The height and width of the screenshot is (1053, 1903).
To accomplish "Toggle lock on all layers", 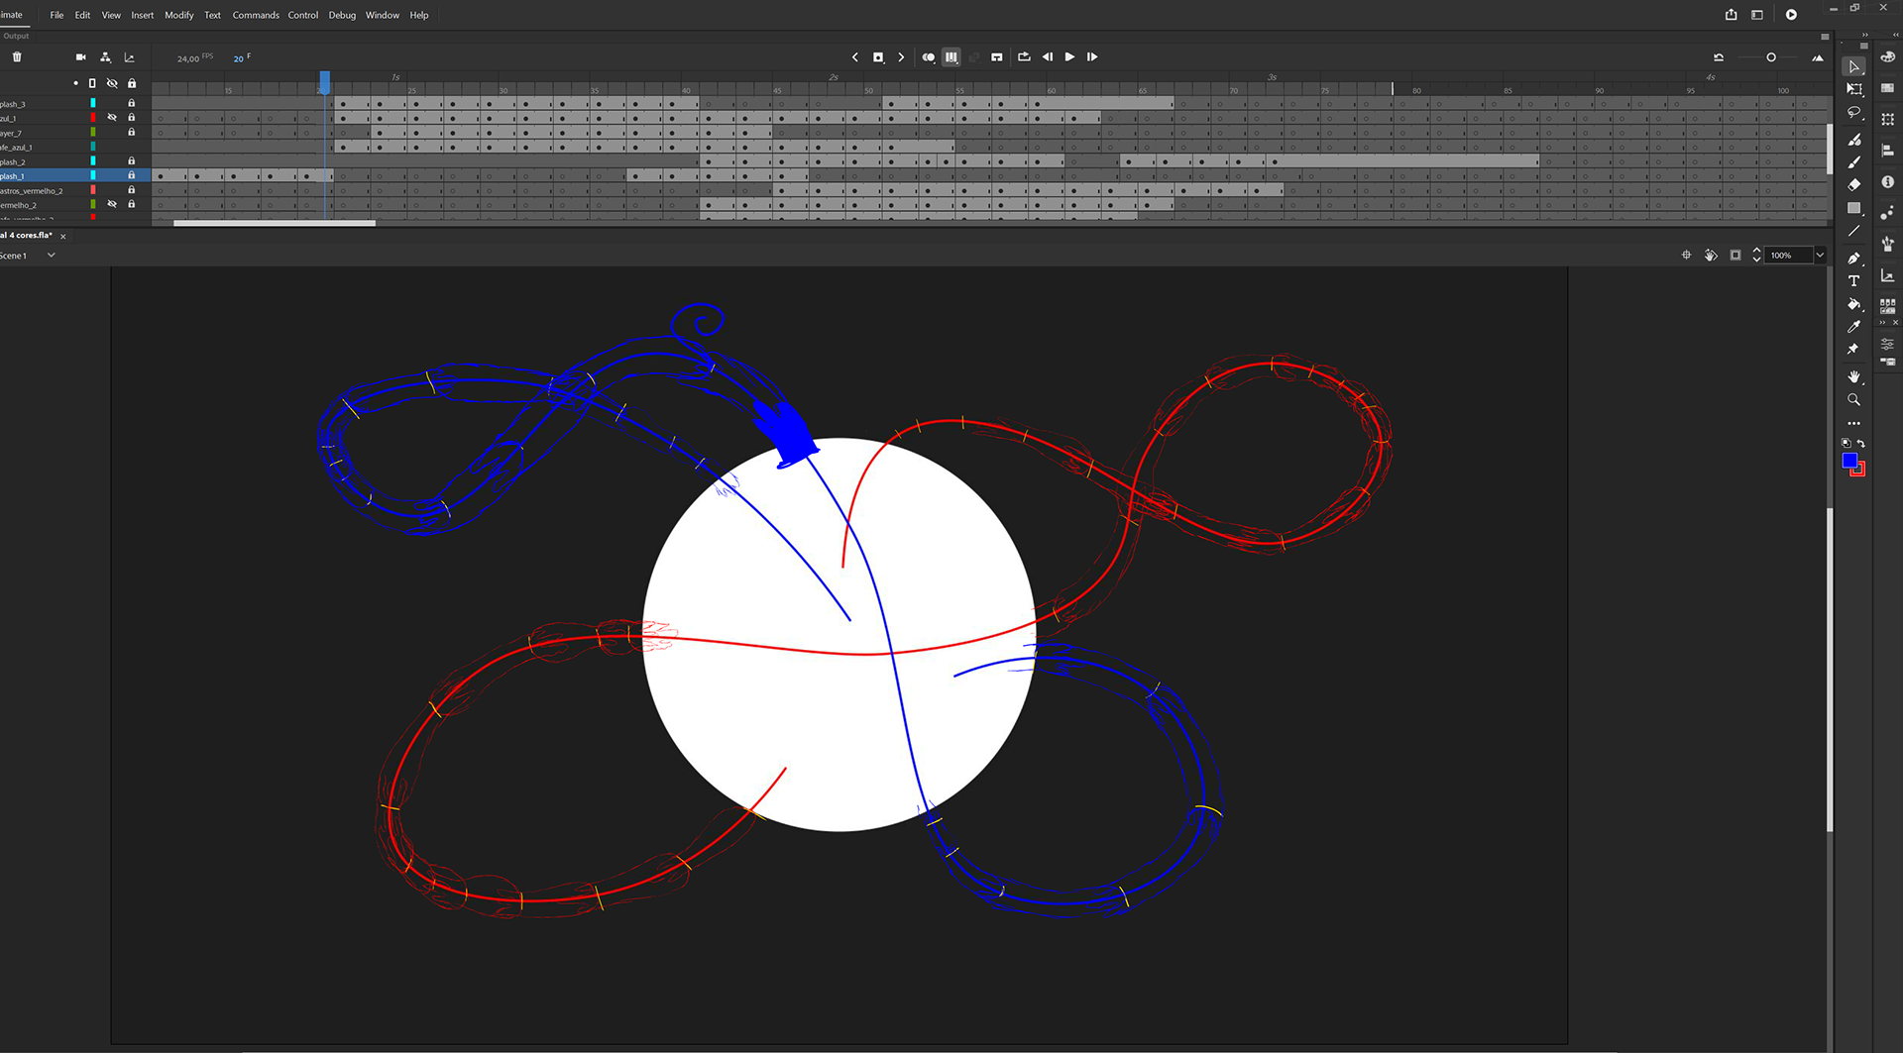I will pyautogui.click(x=132, y=83).
